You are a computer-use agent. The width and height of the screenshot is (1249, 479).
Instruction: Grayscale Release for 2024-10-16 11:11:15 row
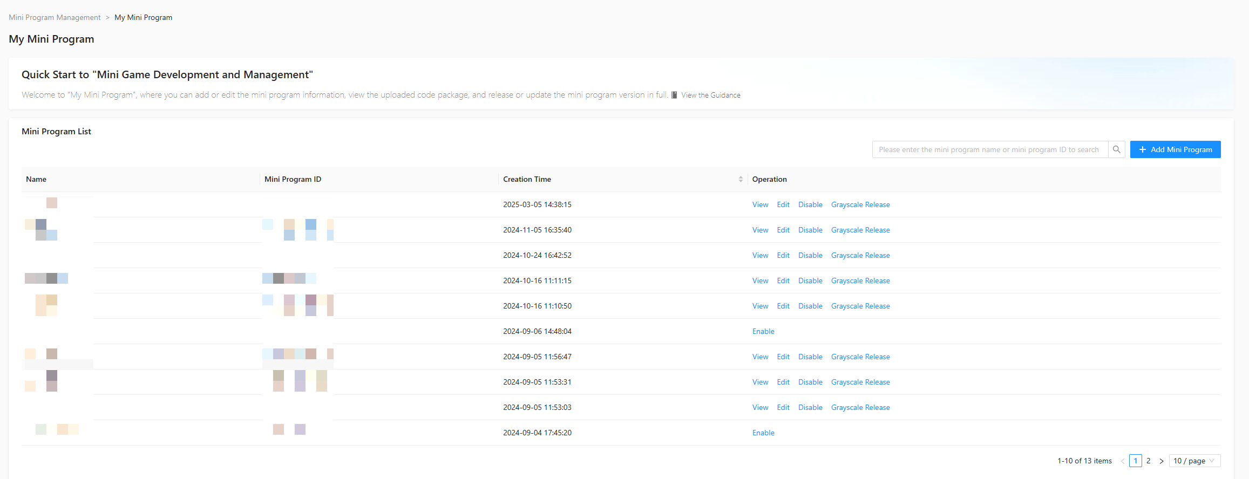point(860,280)
